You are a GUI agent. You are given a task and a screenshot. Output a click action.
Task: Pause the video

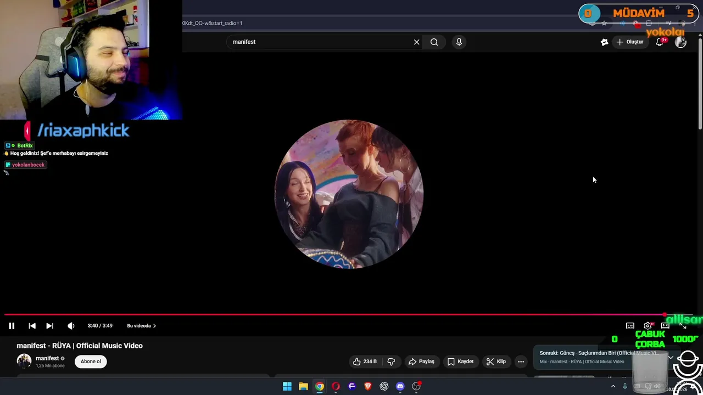click(12, 326)
